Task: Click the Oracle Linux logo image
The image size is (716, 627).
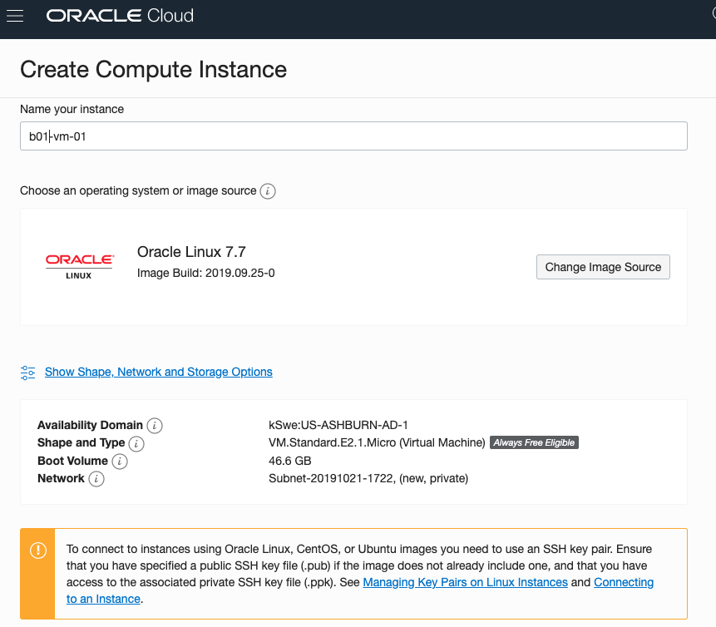Action: (79, 266)
